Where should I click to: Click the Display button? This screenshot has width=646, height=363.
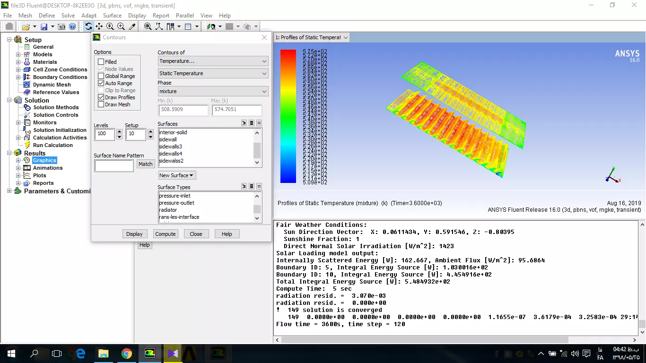(134, 234)
